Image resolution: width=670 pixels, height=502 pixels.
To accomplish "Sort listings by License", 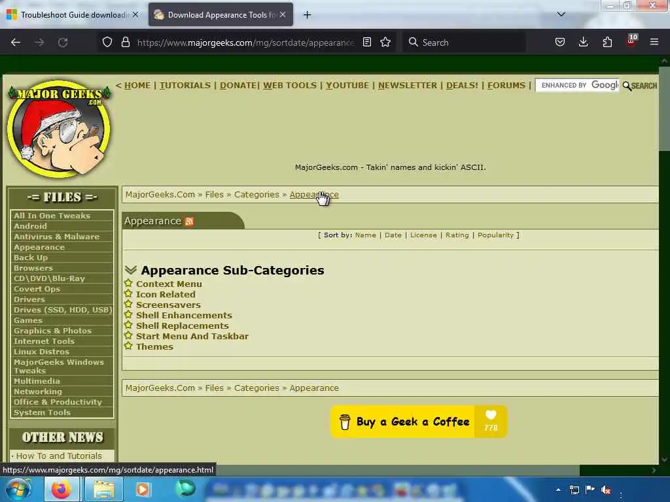I will [423, 235].
